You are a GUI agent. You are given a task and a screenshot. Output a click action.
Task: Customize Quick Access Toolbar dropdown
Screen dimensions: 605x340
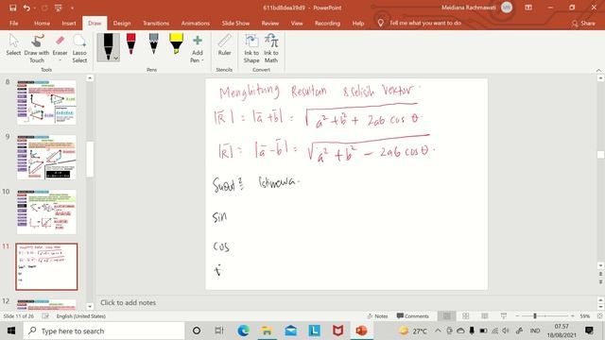[x=72, y=8]
